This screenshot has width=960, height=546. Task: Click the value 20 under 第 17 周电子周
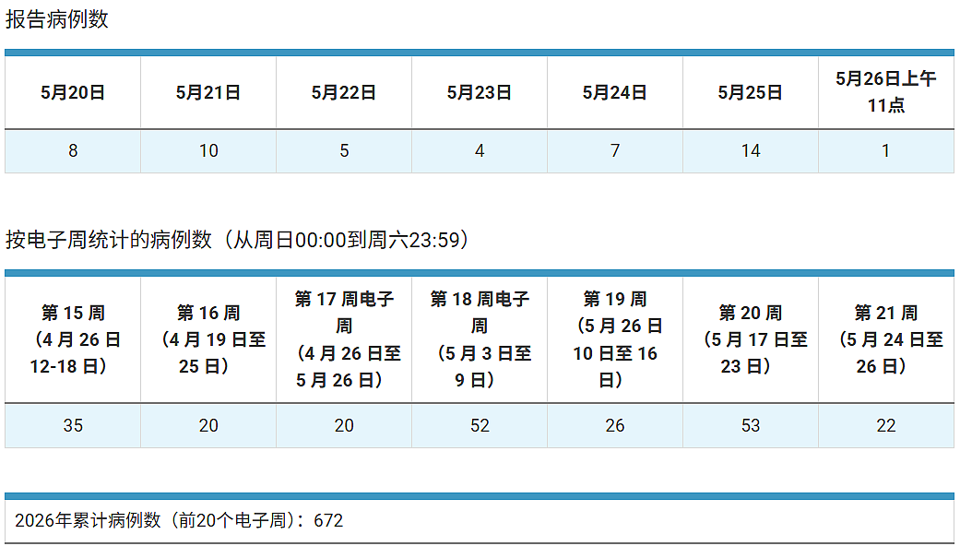pos(344,425)
